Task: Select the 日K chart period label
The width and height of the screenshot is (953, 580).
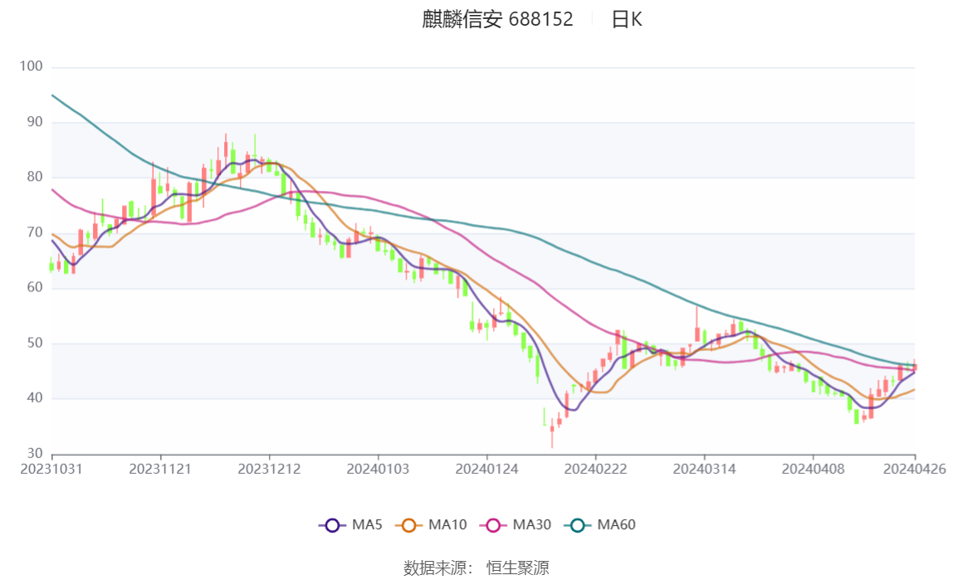Action: click(x=627, y=19)
